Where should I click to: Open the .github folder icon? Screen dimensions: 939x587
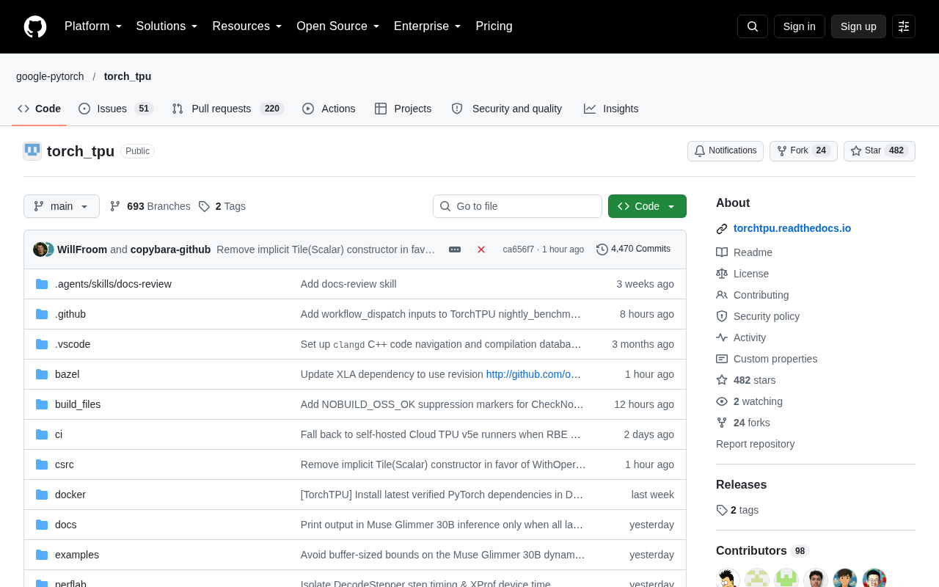pyautogui.click(x=42, y=314)
